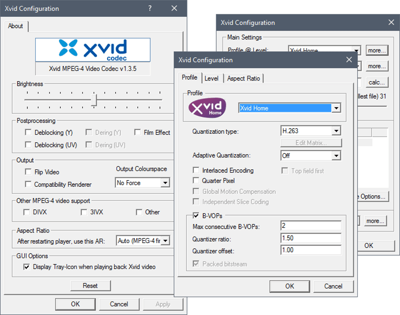Enable DIVX video support
This screenshot has height=315, width=400.
click(x=27, y=212)
